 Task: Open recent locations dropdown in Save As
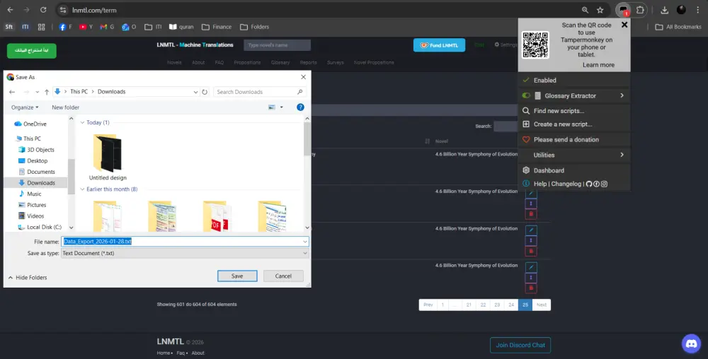(x=37, y=92)
